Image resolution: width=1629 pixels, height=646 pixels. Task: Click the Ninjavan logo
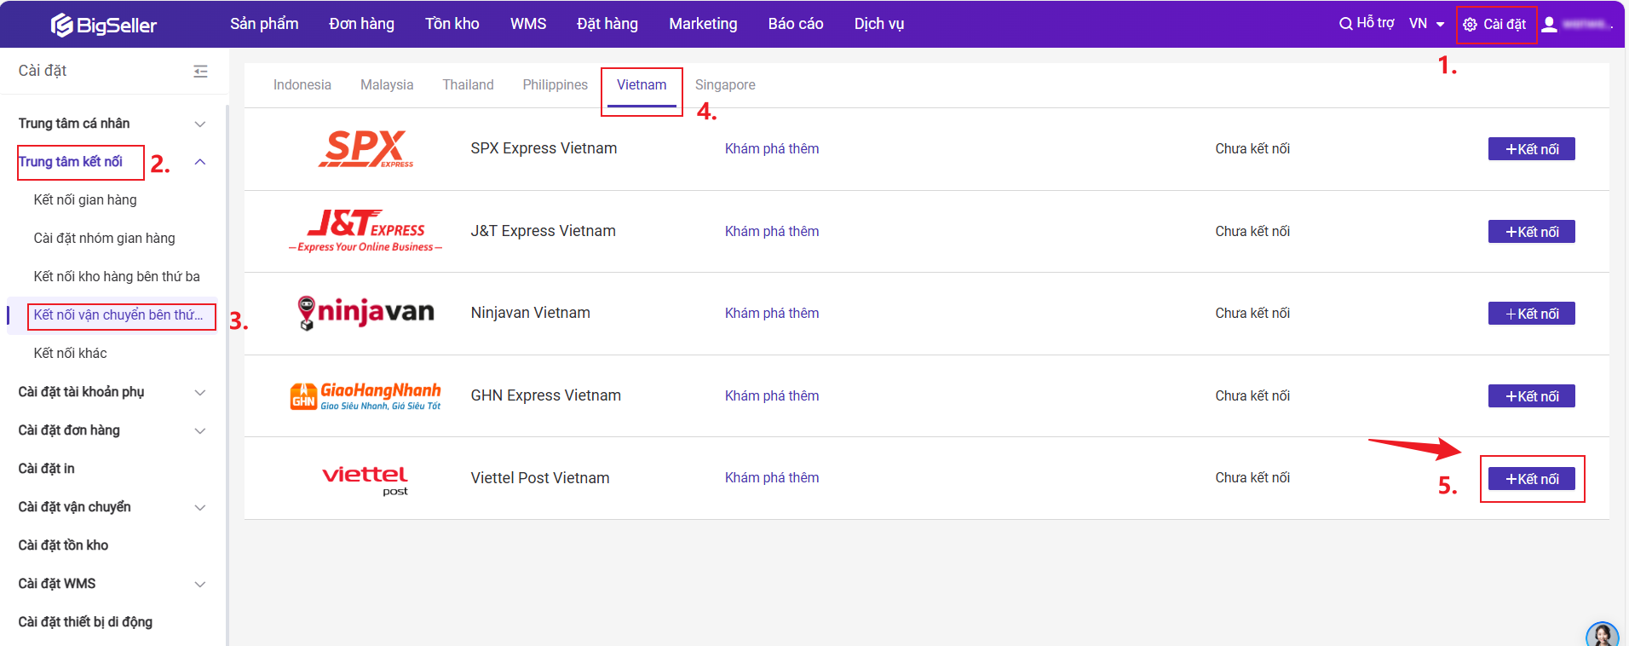pos(366,313)
